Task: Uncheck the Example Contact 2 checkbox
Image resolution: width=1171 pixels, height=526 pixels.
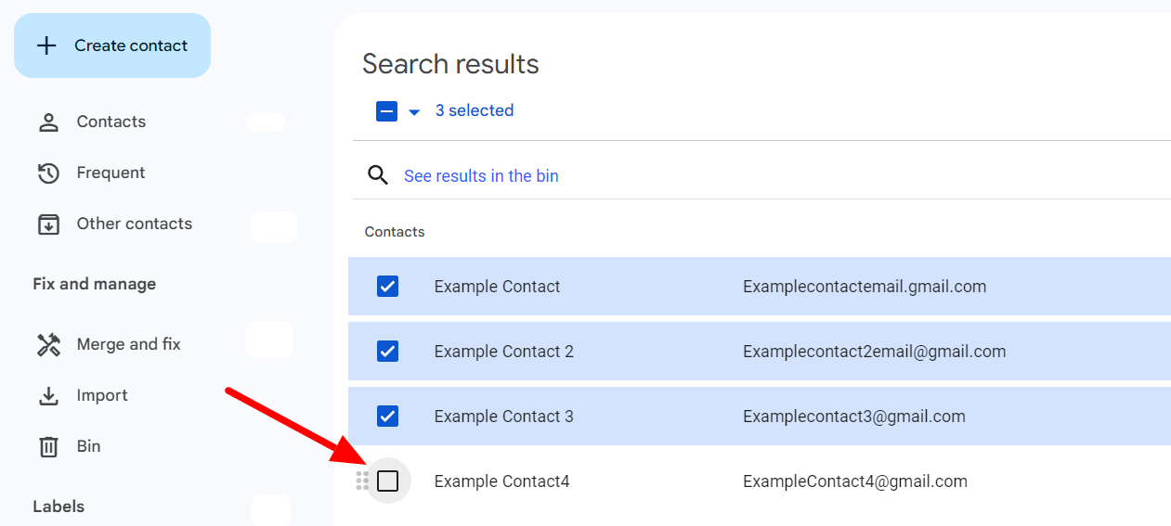Action: 388,351
